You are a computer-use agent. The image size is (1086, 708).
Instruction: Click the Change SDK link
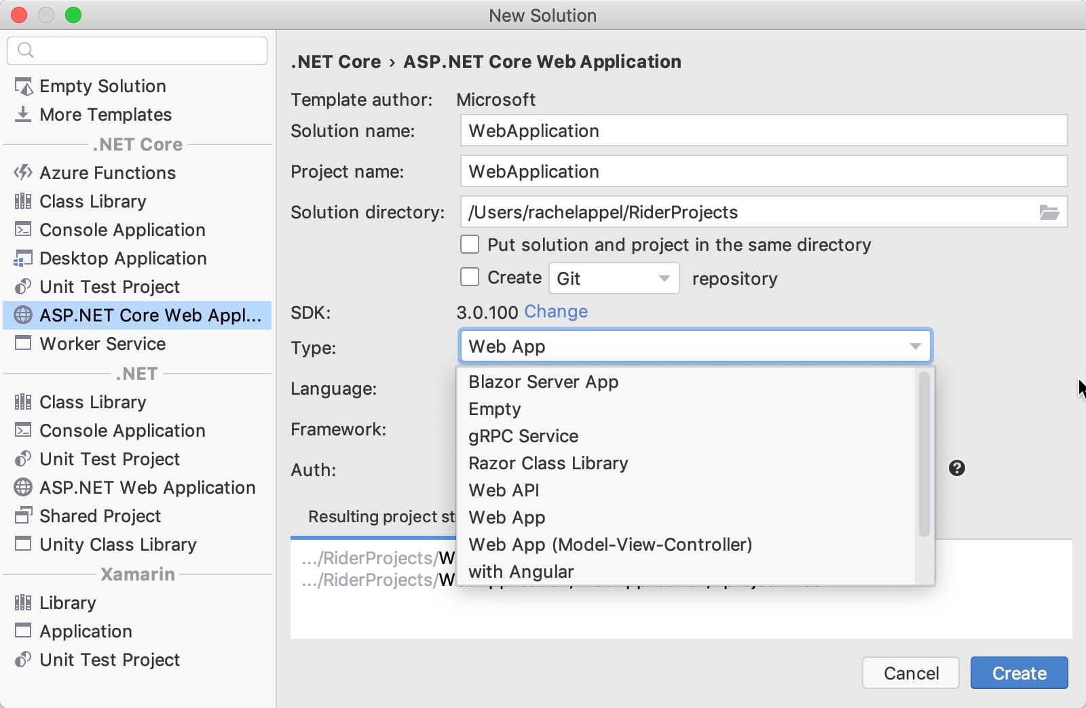coord(556,311)
